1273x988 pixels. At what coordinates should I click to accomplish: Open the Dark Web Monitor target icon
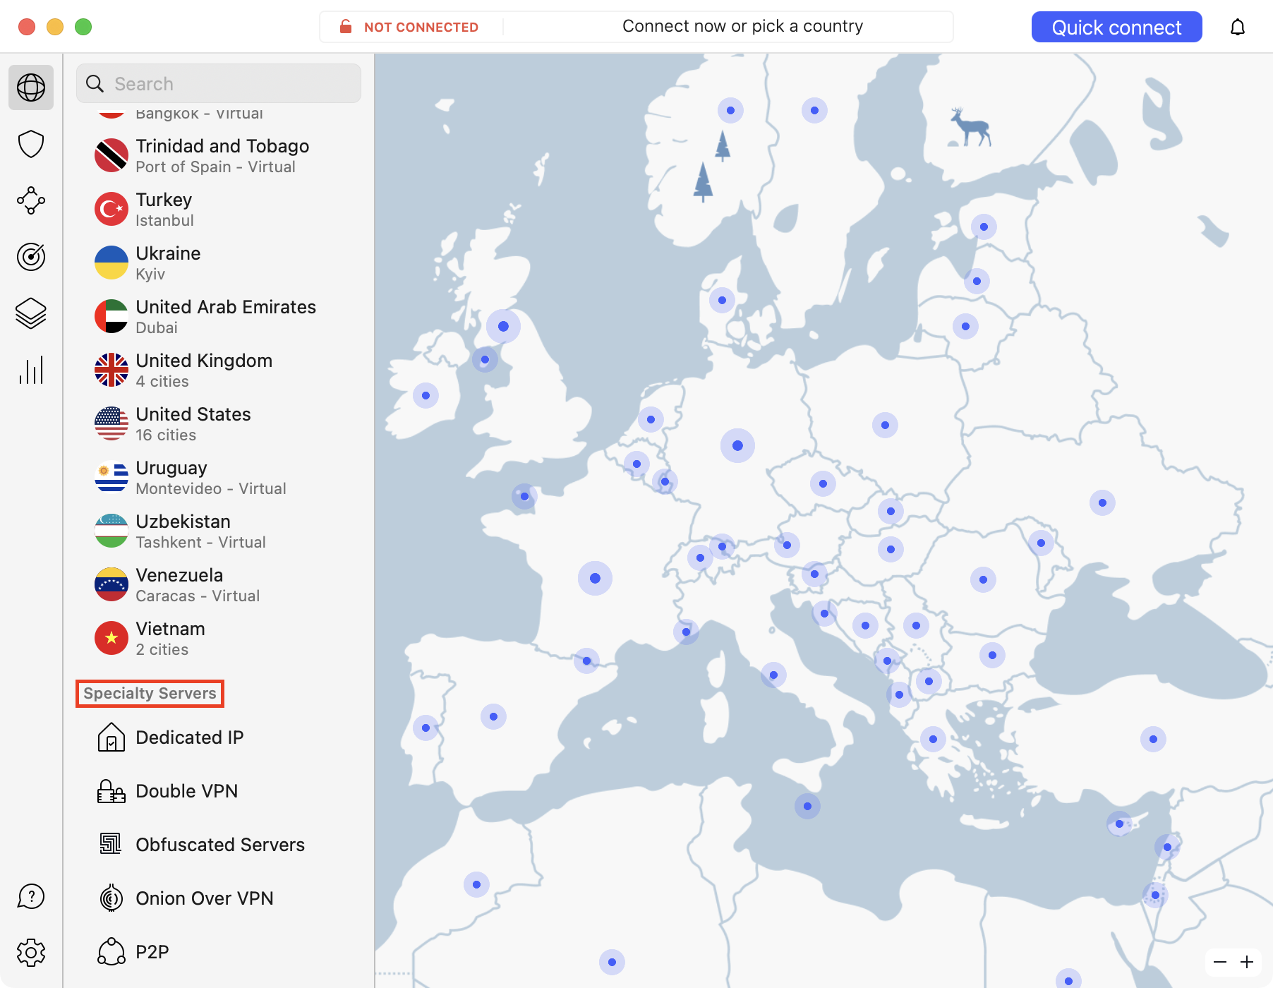(x=31, y=257)
